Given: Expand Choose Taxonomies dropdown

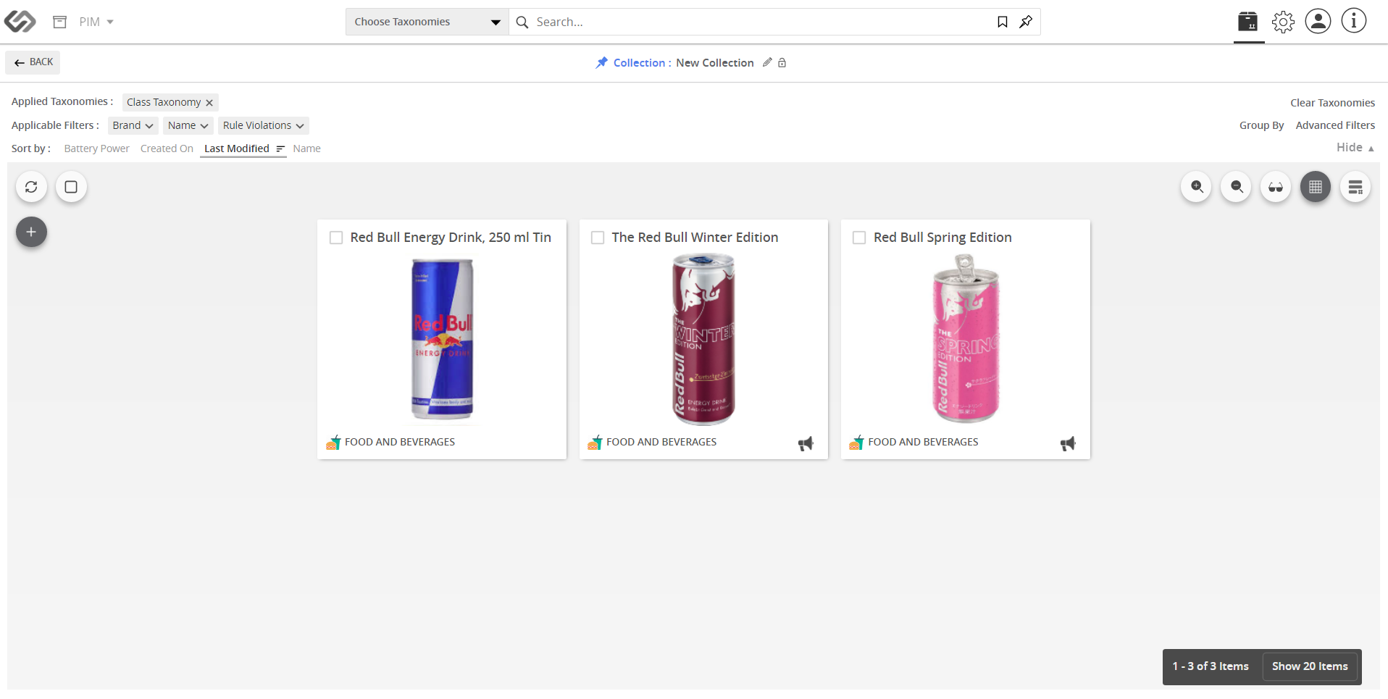Looking at the screenshot, I should 427,22.
